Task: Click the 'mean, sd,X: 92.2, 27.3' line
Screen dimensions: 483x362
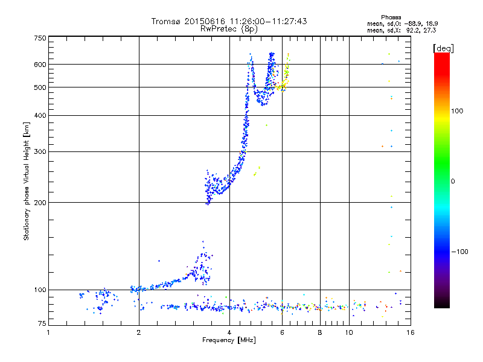Action: [401, 30]
